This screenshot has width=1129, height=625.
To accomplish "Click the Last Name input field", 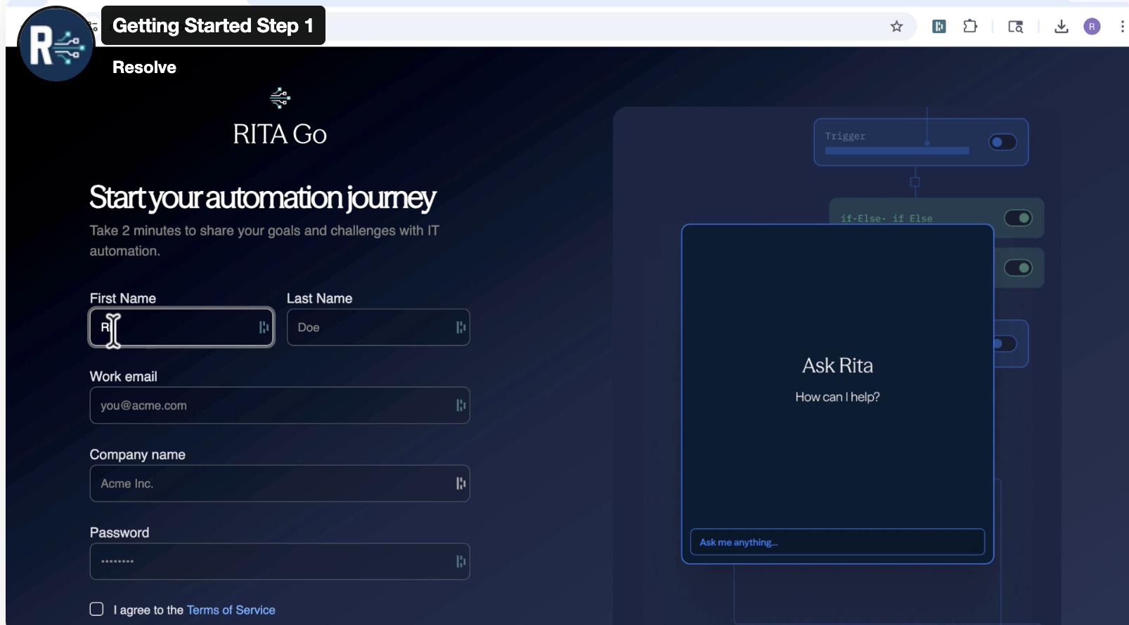I will [x=373, y=327].
